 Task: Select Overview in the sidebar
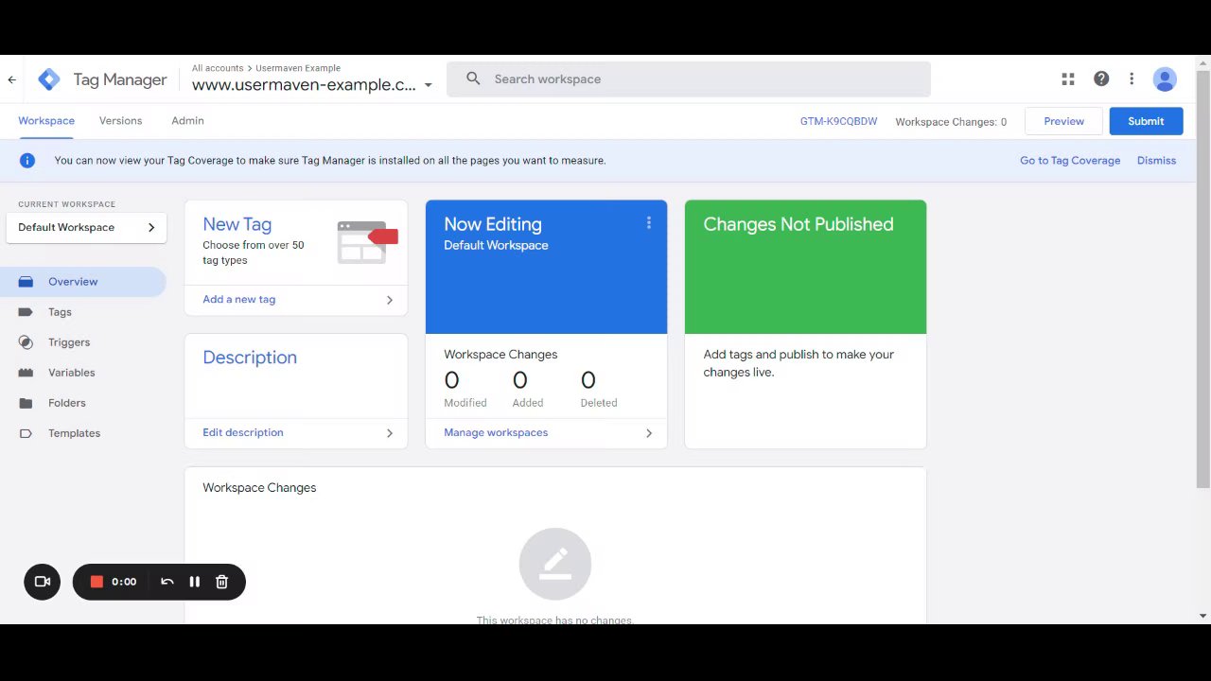click(83, 282)
